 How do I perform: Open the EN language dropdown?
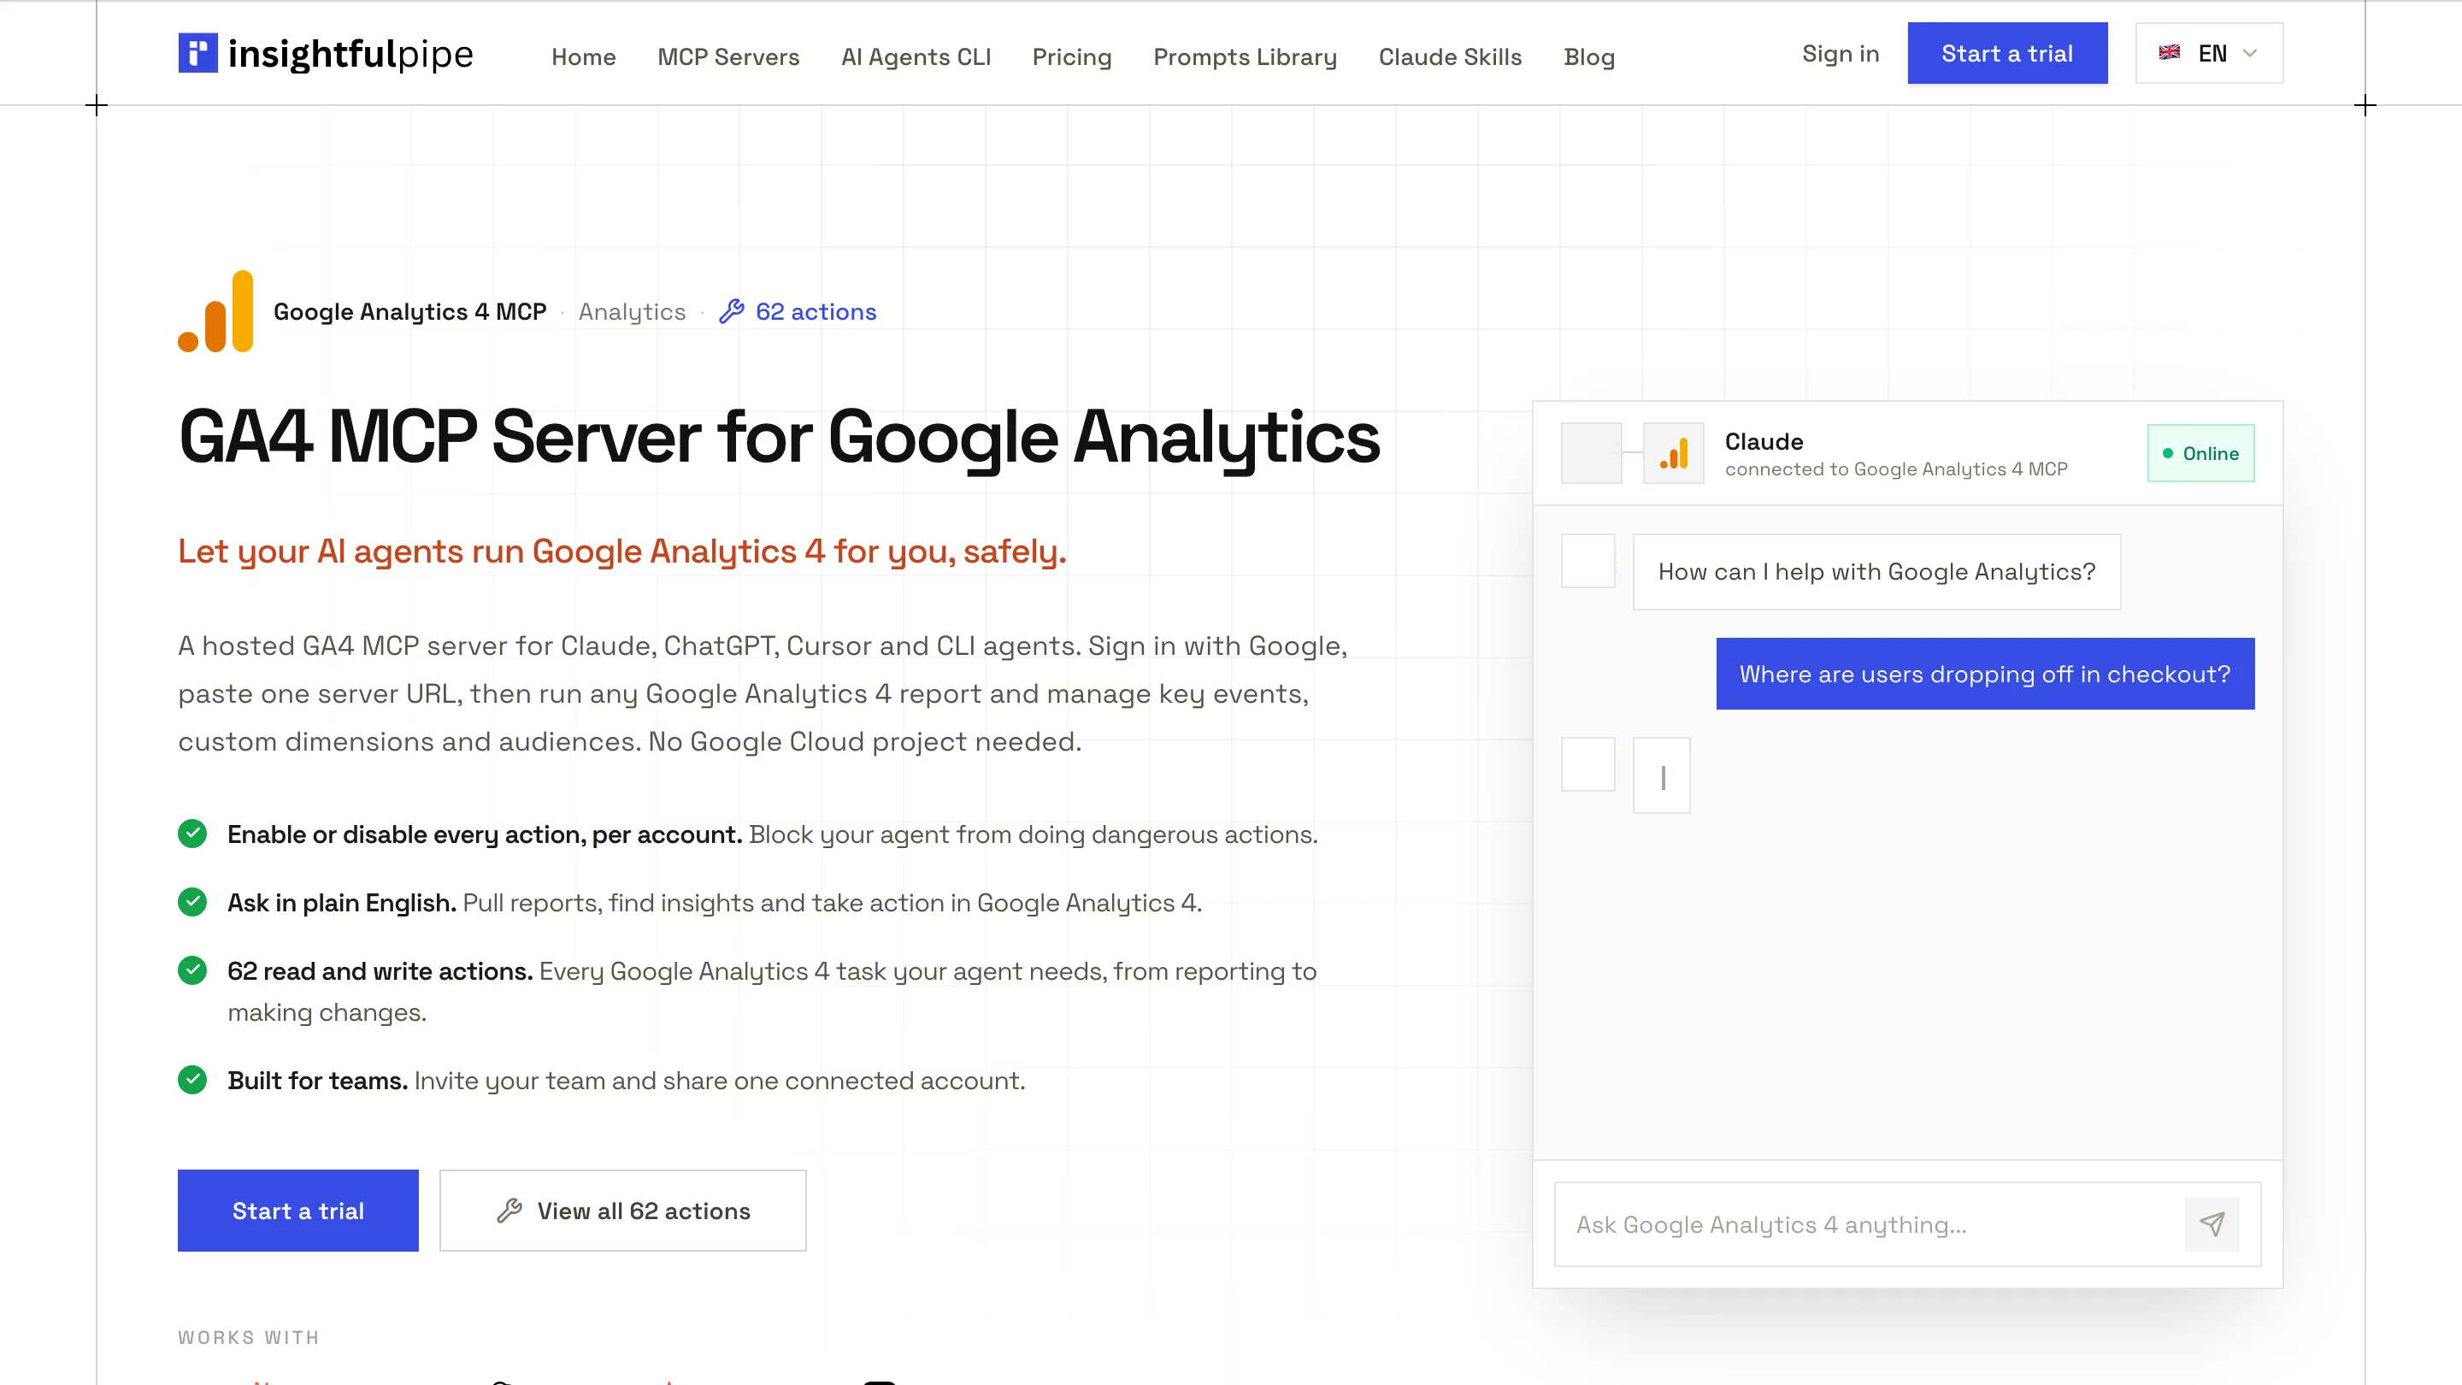click(2210, 54)
